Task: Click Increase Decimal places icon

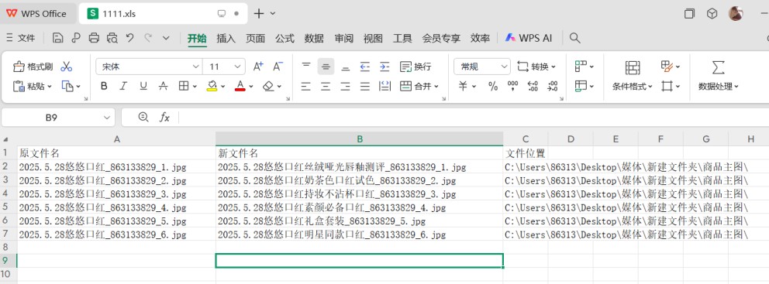Action: (x=533, y=86)
